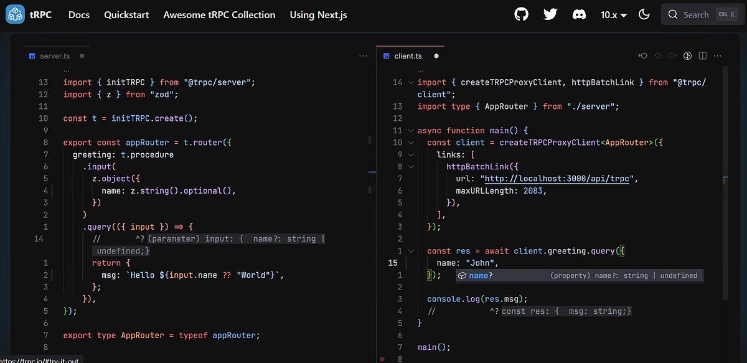
Task: Switch to the client.ts editor tab
Action: point(408,56)
